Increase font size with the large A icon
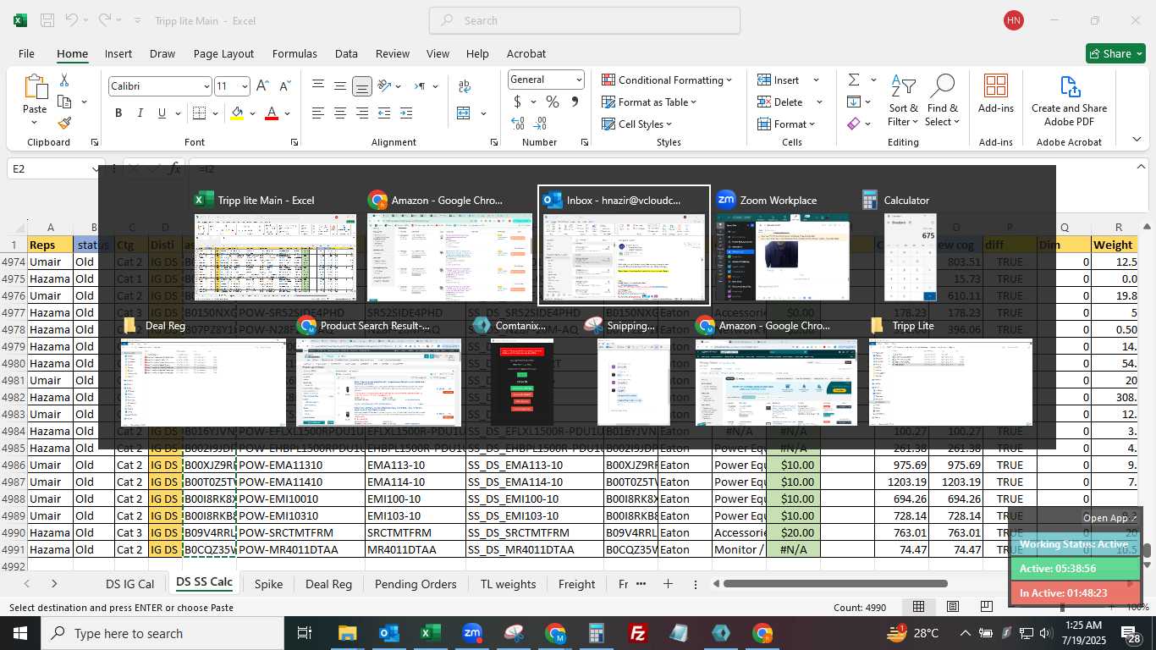Screen dimensions: 1156x650 point(262,86)
